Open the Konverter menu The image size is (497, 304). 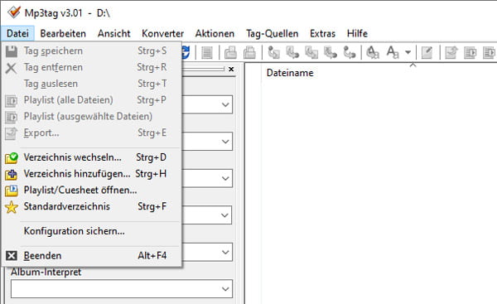coord(162,33)
